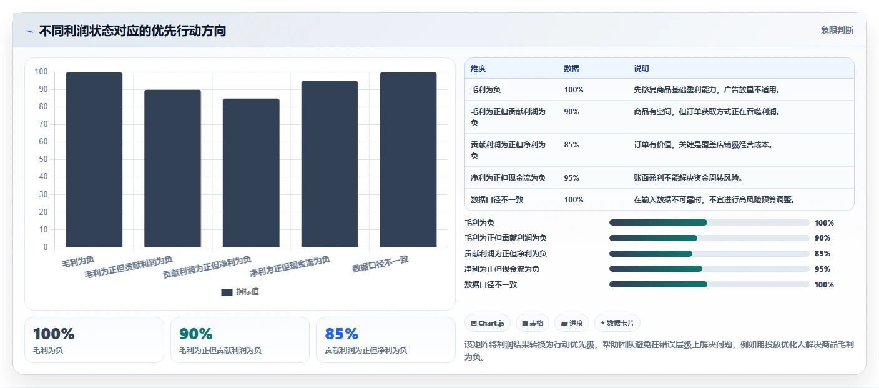Screen dimensions: 879x388
Task: Click the 象限判断 label in header
Action: click(x=837, y=30)
